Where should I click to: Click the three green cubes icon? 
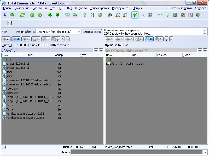[50, 15]
